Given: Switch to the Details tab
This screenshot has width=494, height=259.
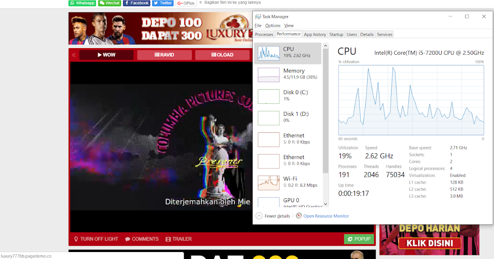Looking at the screenshot, I should (x=367, y=35).
